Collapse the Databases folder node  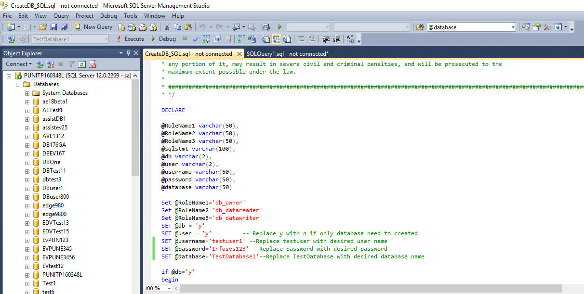(x=18, y=84)
